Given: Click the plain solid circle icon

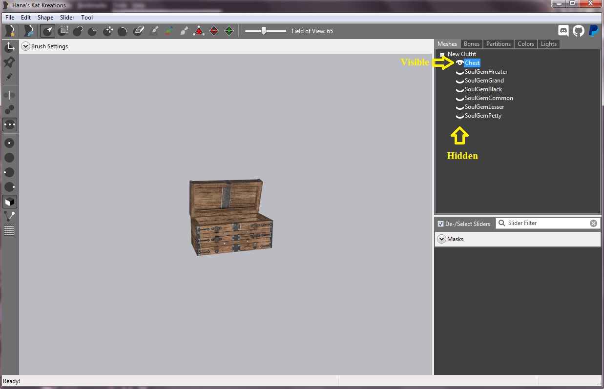Looking at the screenshot, I should tap(9, 158).
